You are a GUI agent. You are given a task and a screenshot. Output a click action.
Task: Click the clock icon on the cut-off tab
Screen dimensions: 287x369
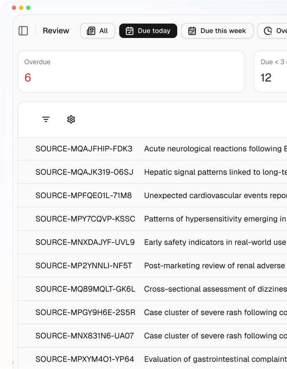(x=268, y=31)
